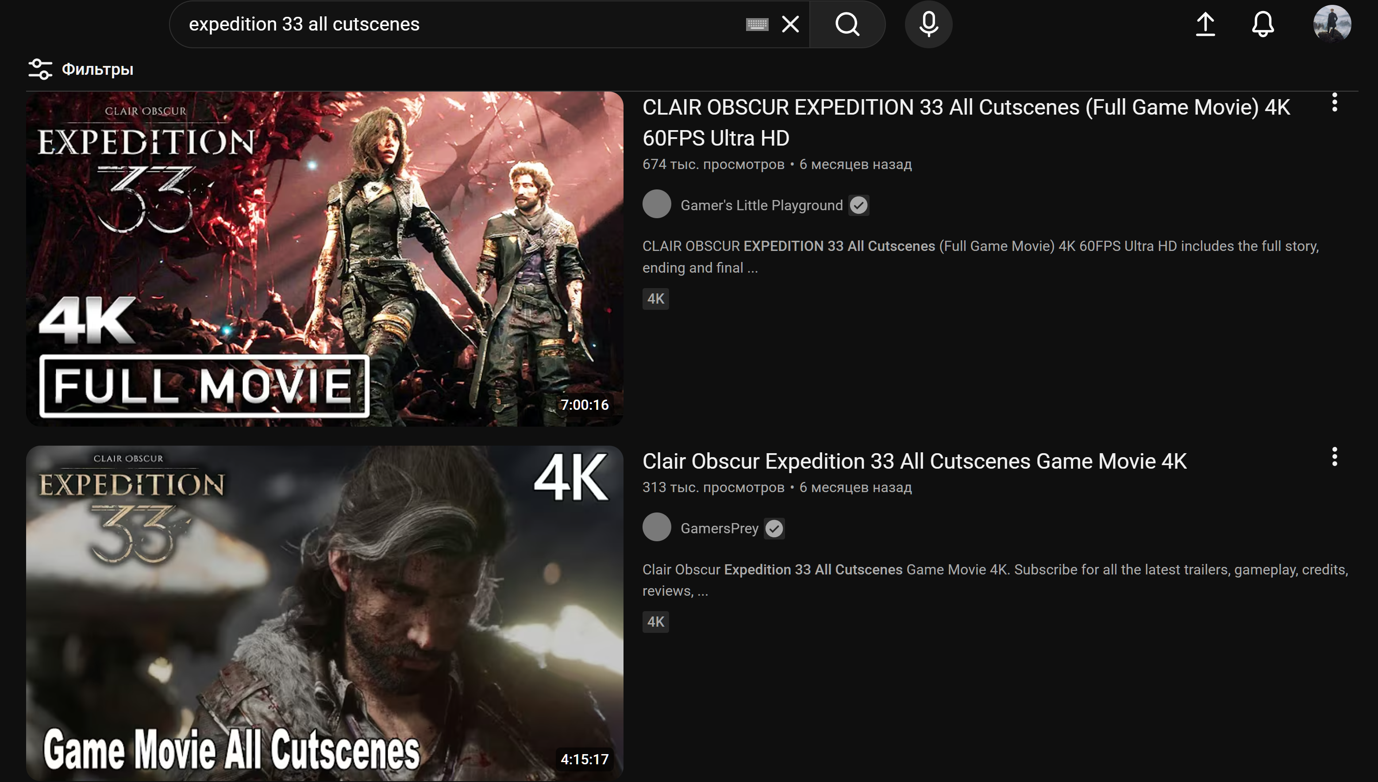Image resolution: width=1378 pixels, height=782 pixels.
Task: Click GamersPrey channel avatar circle
Action: point(656,528)
